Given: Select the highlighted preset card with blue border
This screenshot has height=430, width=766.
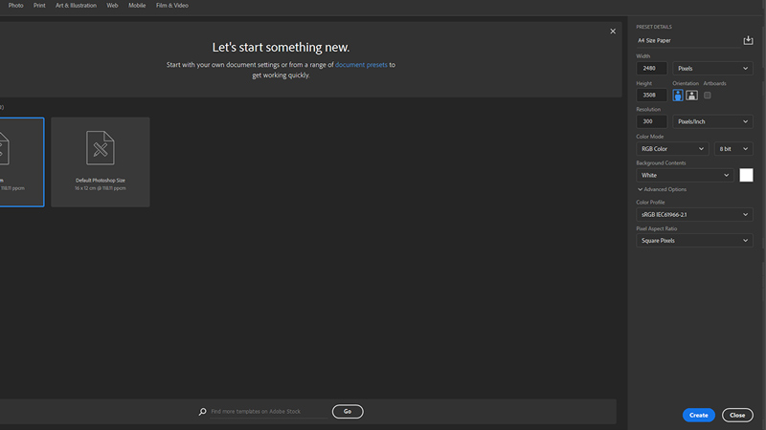Looking at the screenshot, I should [21, 161].
